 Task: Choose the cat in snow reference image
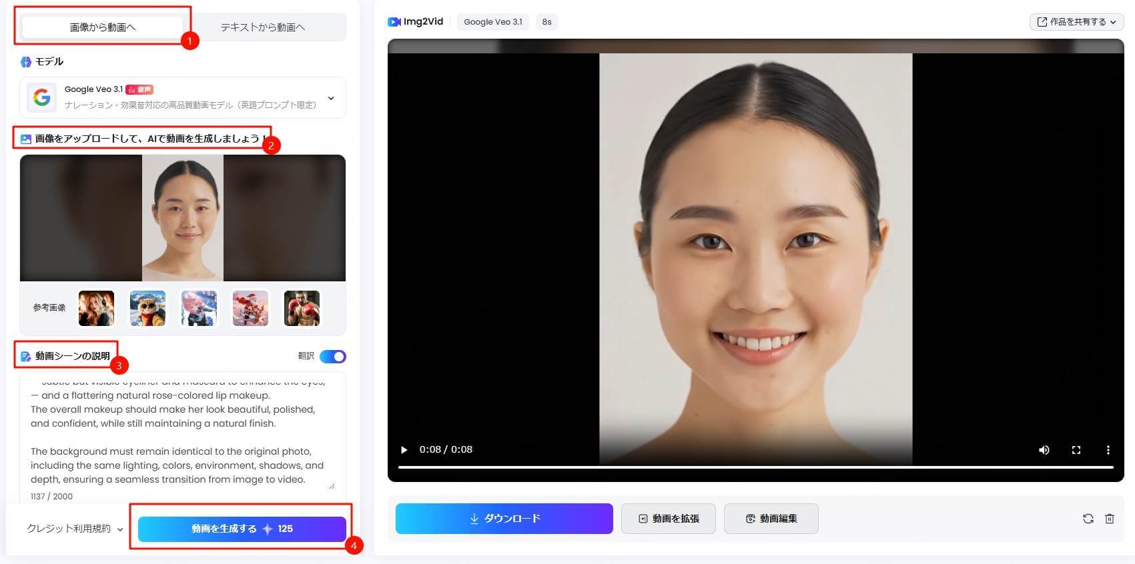click(x=147, y=308)
